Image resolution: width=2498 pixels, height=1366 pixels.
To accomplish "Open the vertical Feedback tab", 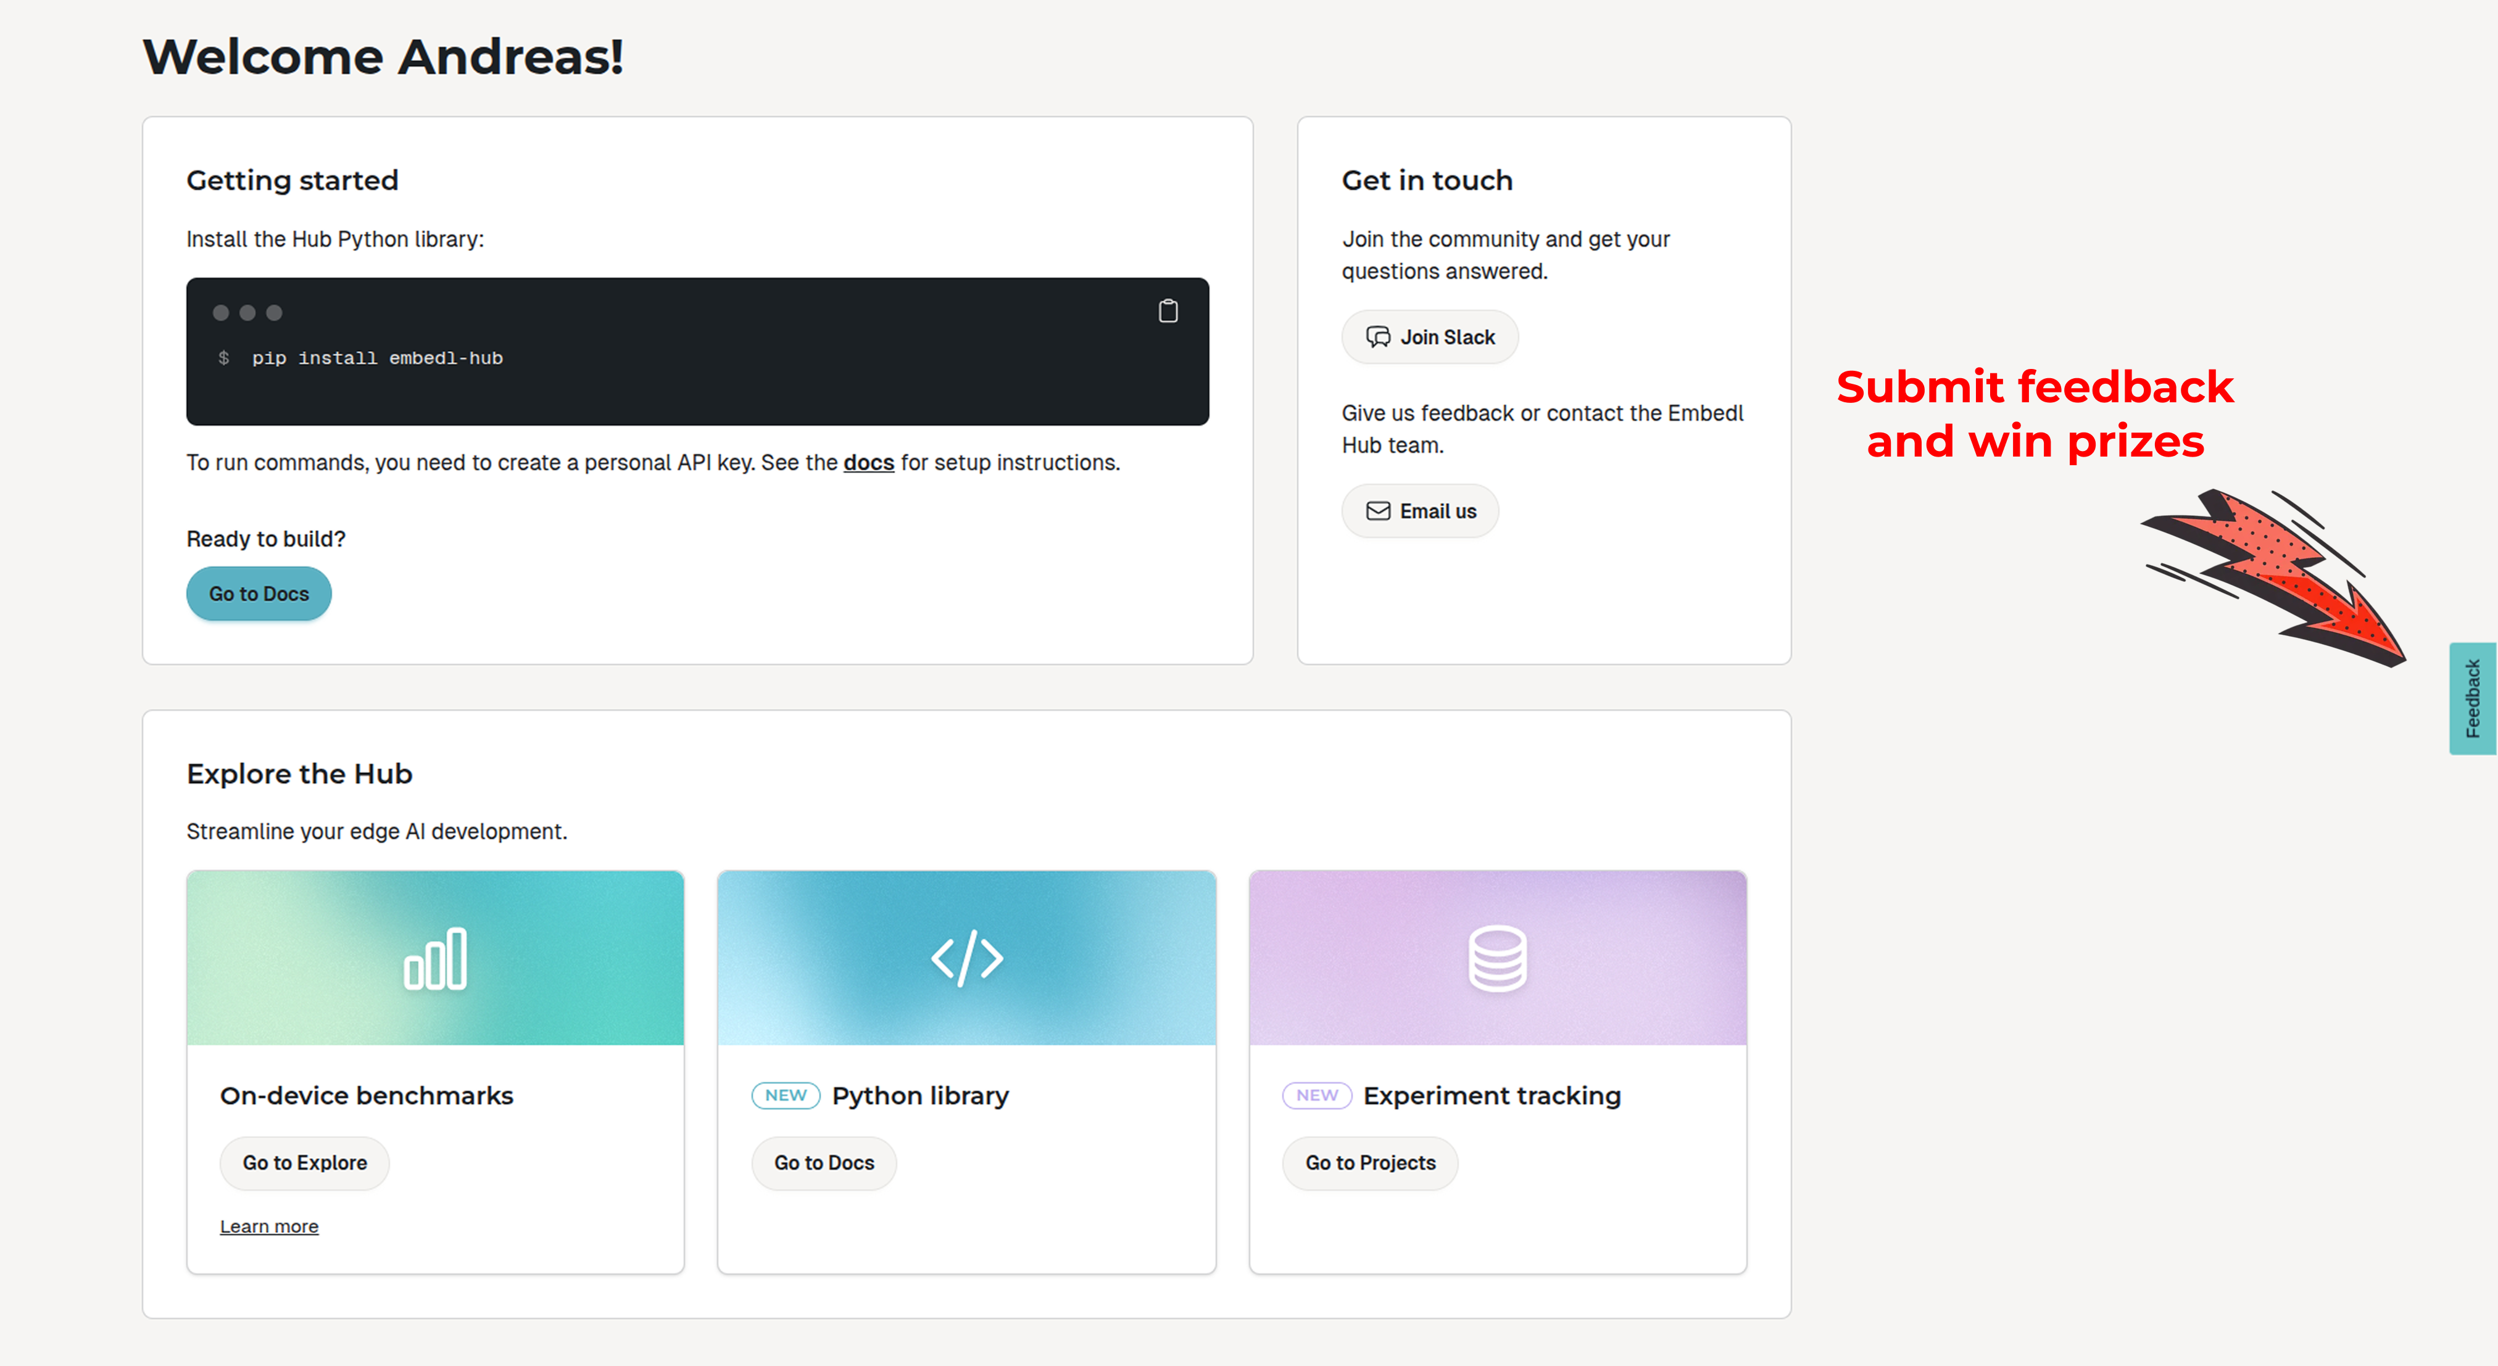I will [x=2472, y=698].
